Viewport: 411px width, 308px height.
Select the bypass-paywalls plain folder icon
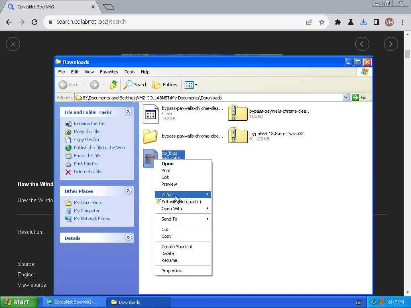pos(150,136)
